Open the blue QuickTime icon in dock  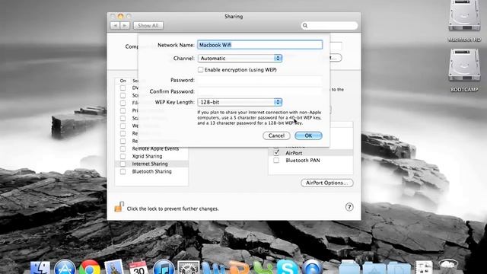[x=312, y=267]
